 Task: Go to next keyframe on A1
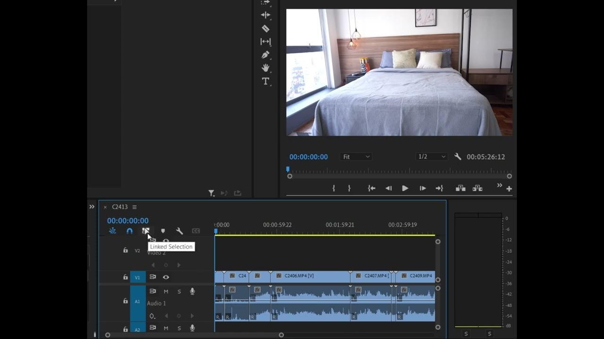coord(192,316)
